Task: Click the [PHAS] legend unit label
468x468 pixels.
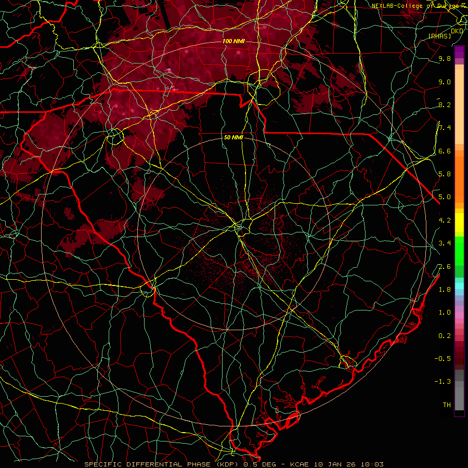Action: (439, 36)
